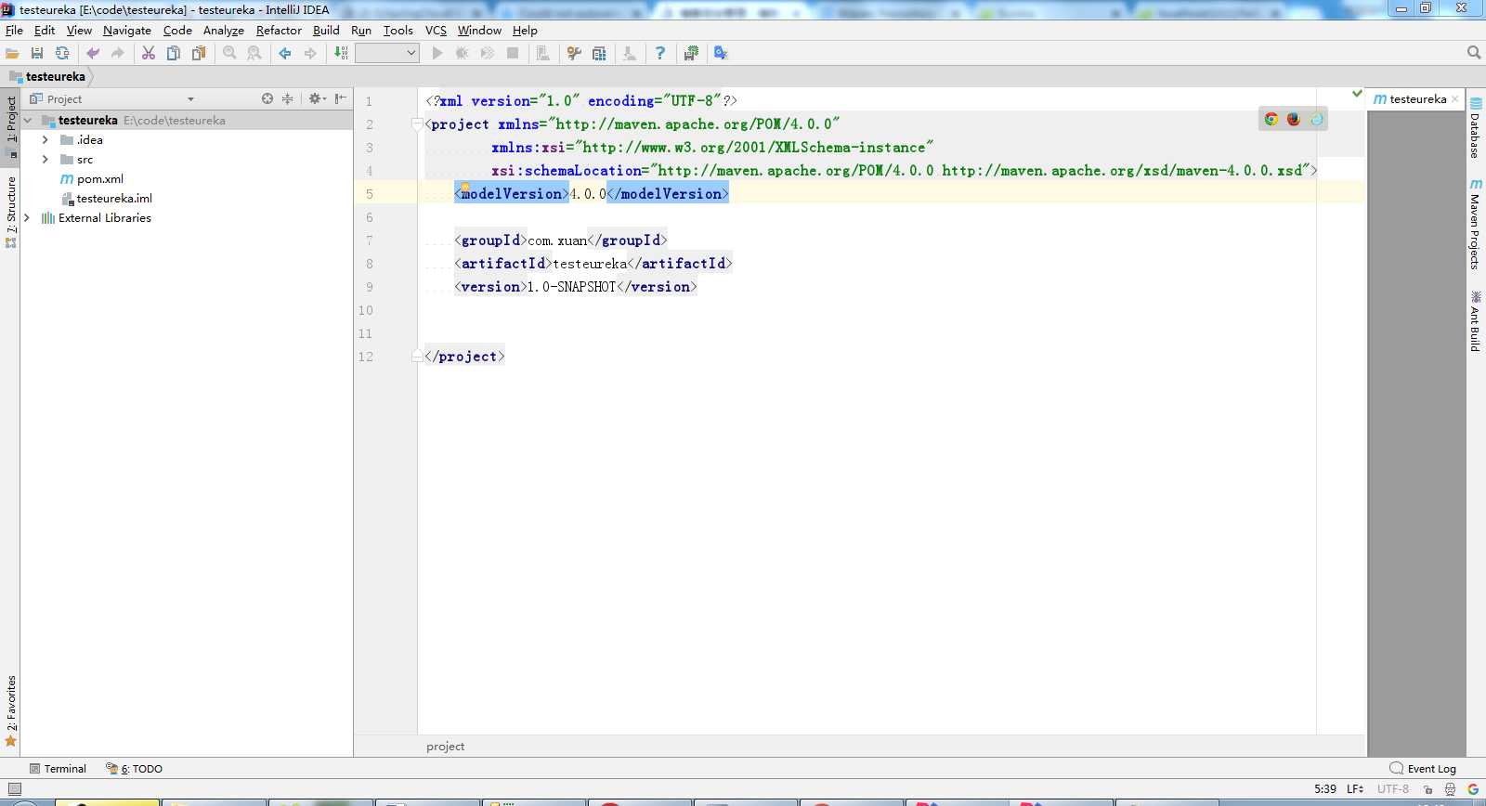This screenshot has height=806, width=1486.
Task: Click the Back navigation arrow
Action: 285,53
